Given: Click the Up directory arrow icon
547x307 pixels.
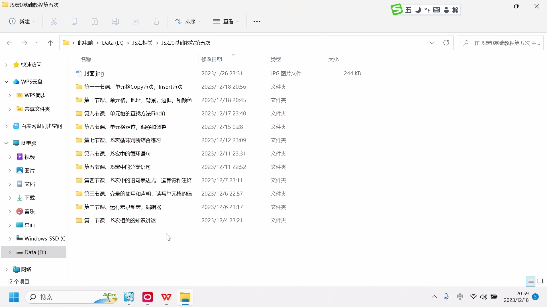Looking at the screenshot, I should click(50, 43).
